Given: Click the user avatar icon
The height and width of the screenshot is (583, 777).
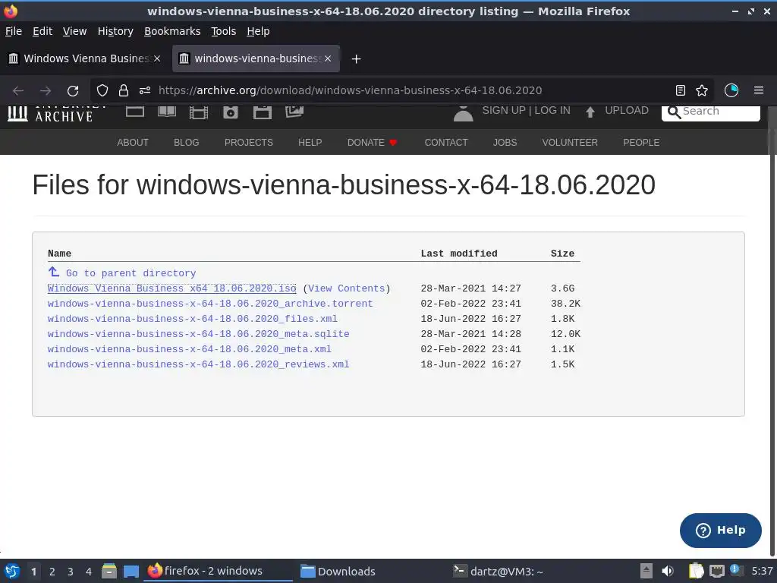Looking at the screenshot, I should pos(464,114).
